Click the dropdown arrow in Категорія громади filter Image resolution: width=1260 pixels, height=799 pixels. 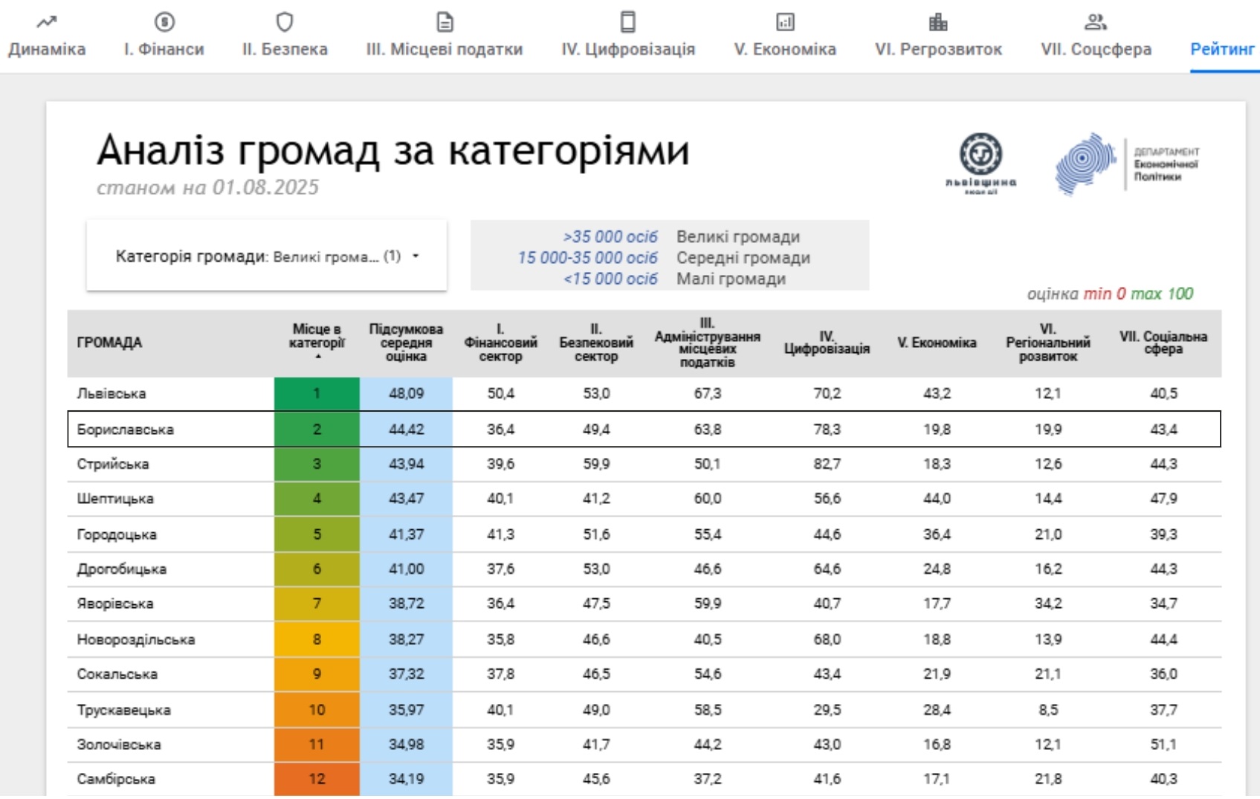[x=416, y=256]
